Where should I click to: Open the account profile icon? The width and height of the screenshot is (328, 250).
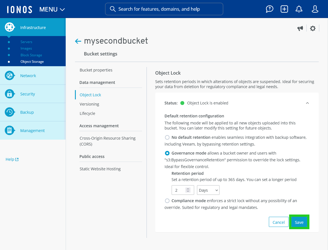pos(315,9)
